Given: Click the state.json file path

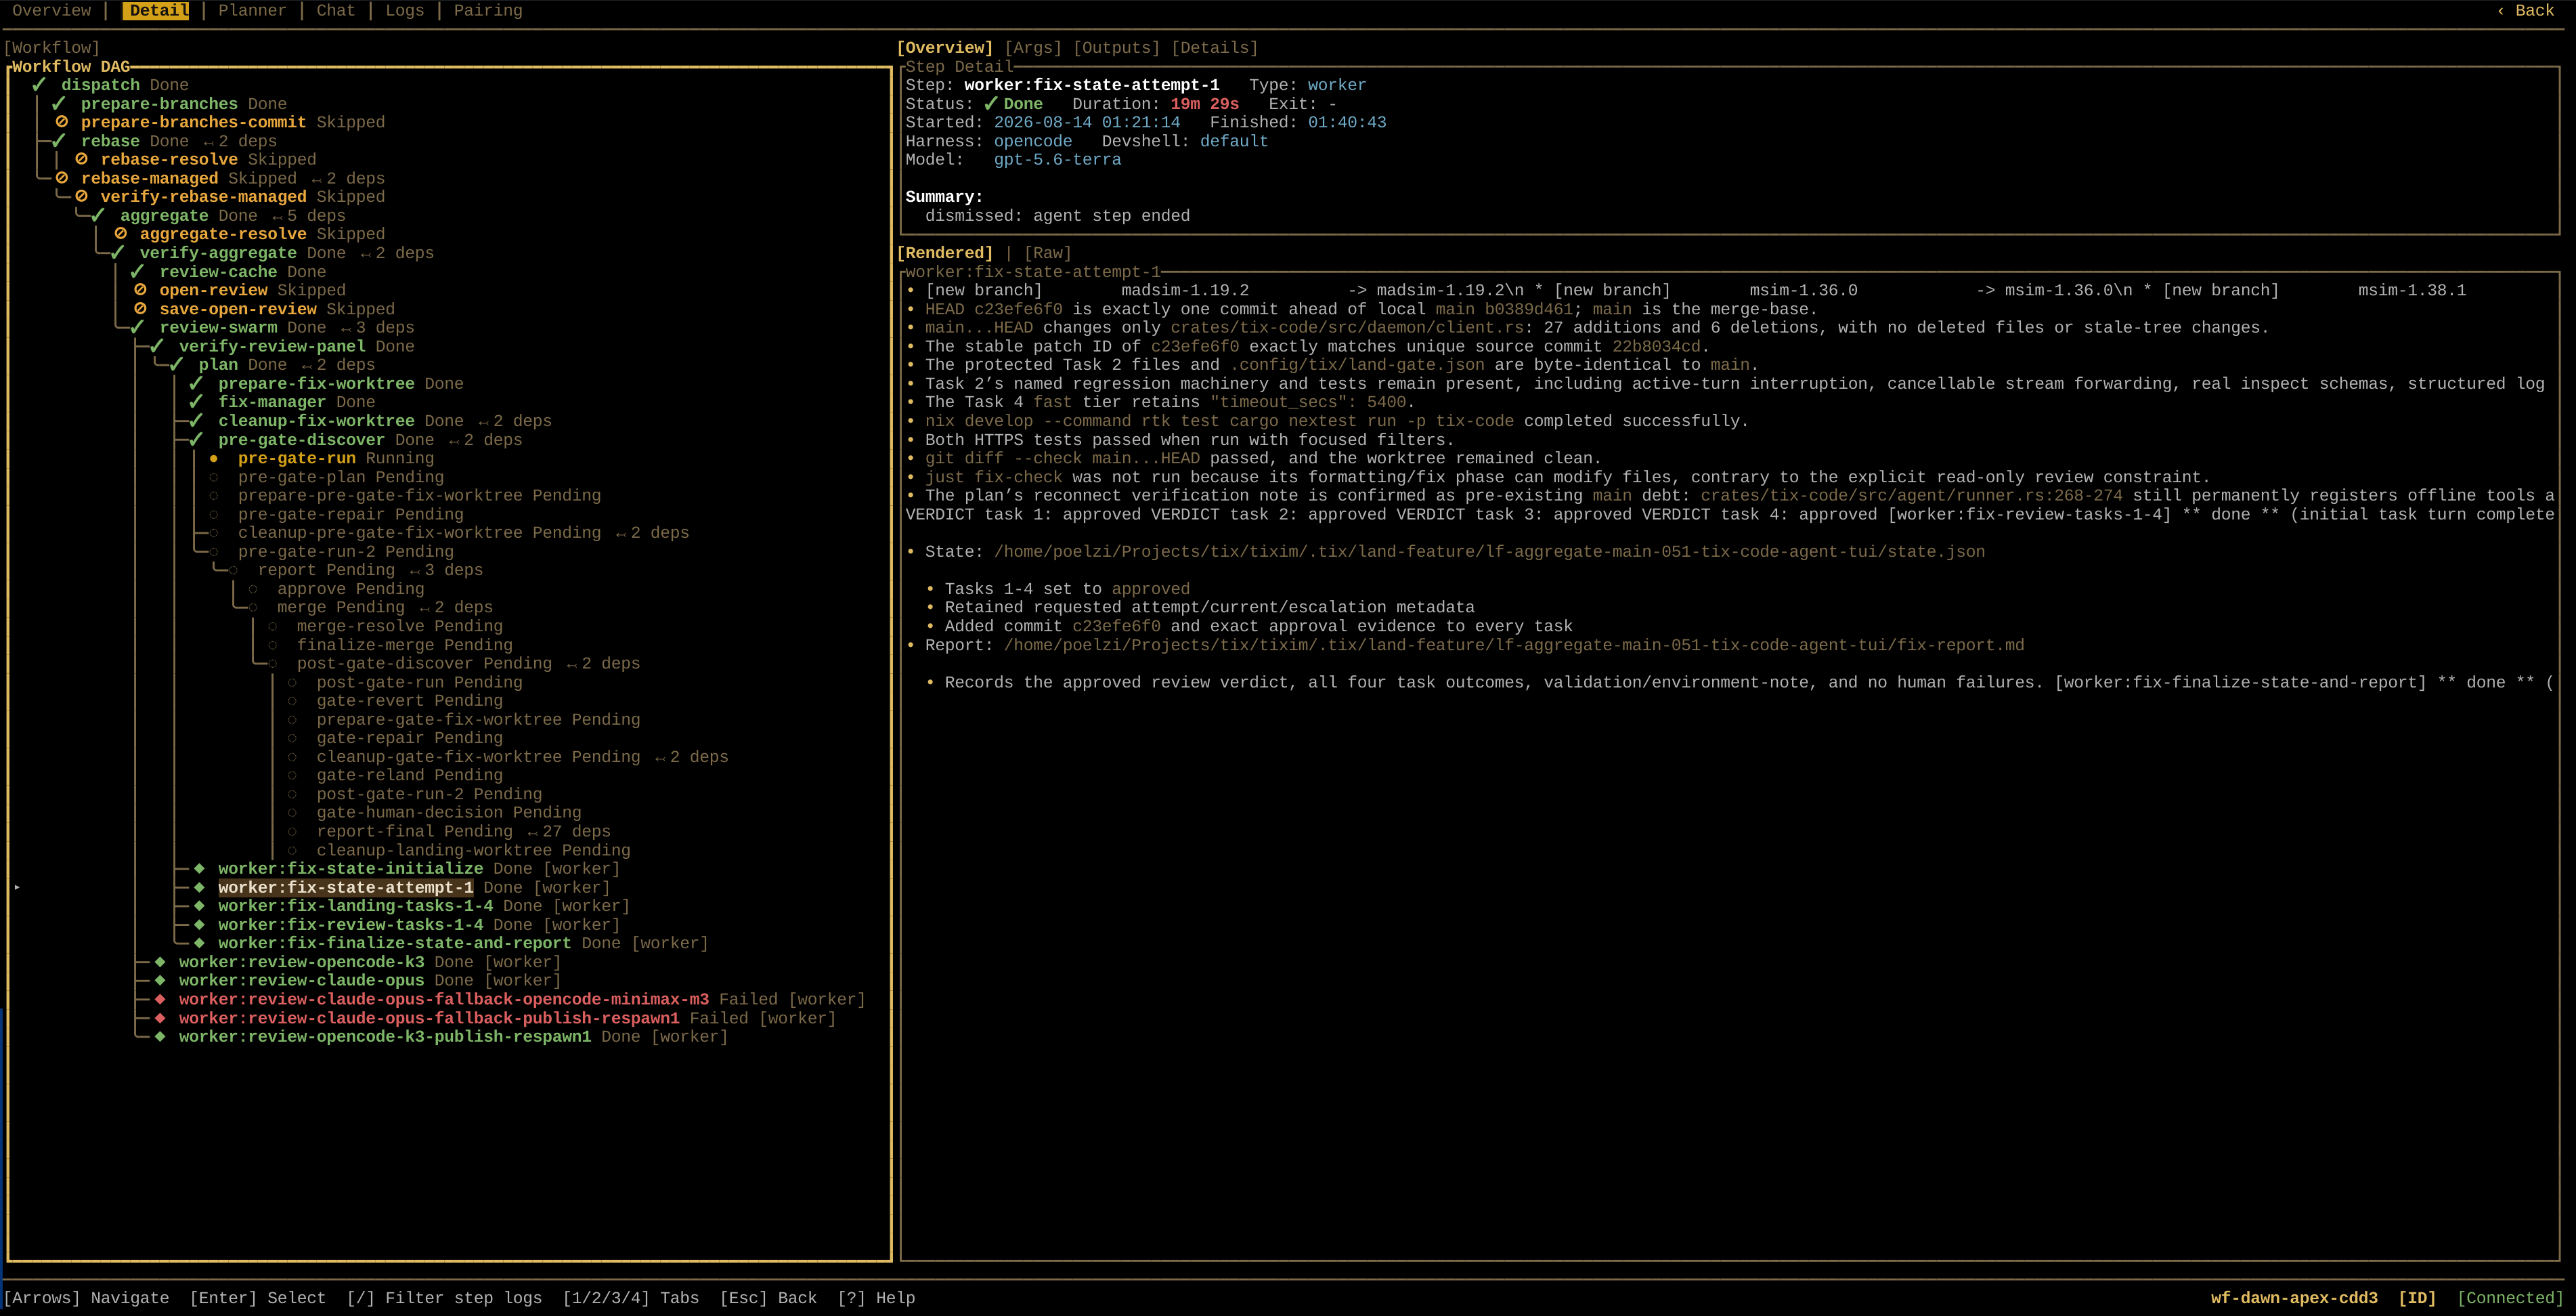Looking at the screenshot, I should pos(1489,551).
